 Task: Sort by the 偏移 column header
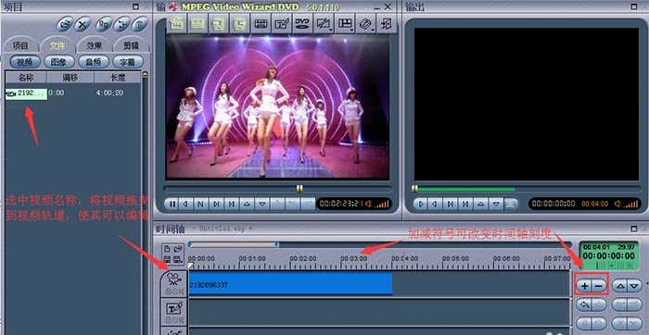(x=70, y=77)
